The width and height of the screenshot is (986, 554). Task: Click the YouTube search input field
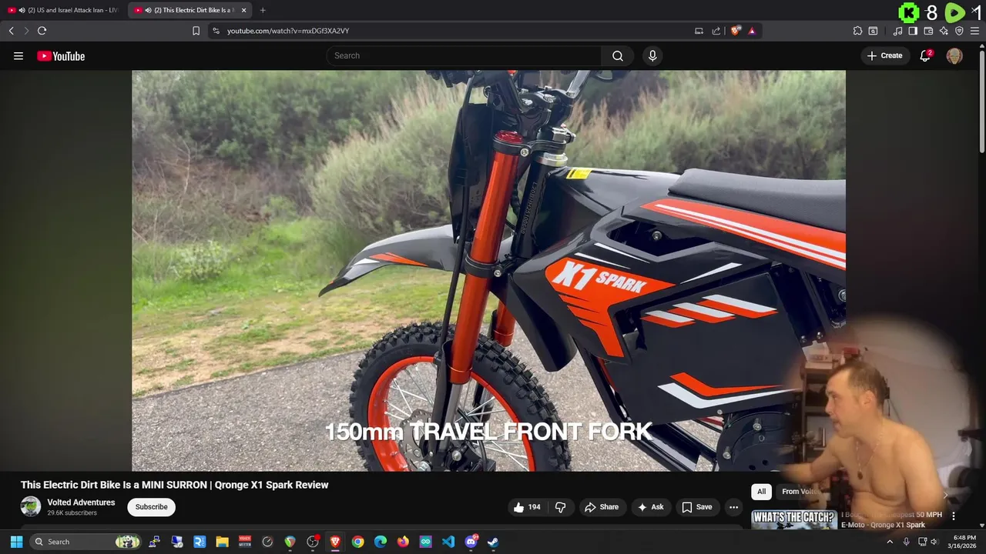(464, 55)
